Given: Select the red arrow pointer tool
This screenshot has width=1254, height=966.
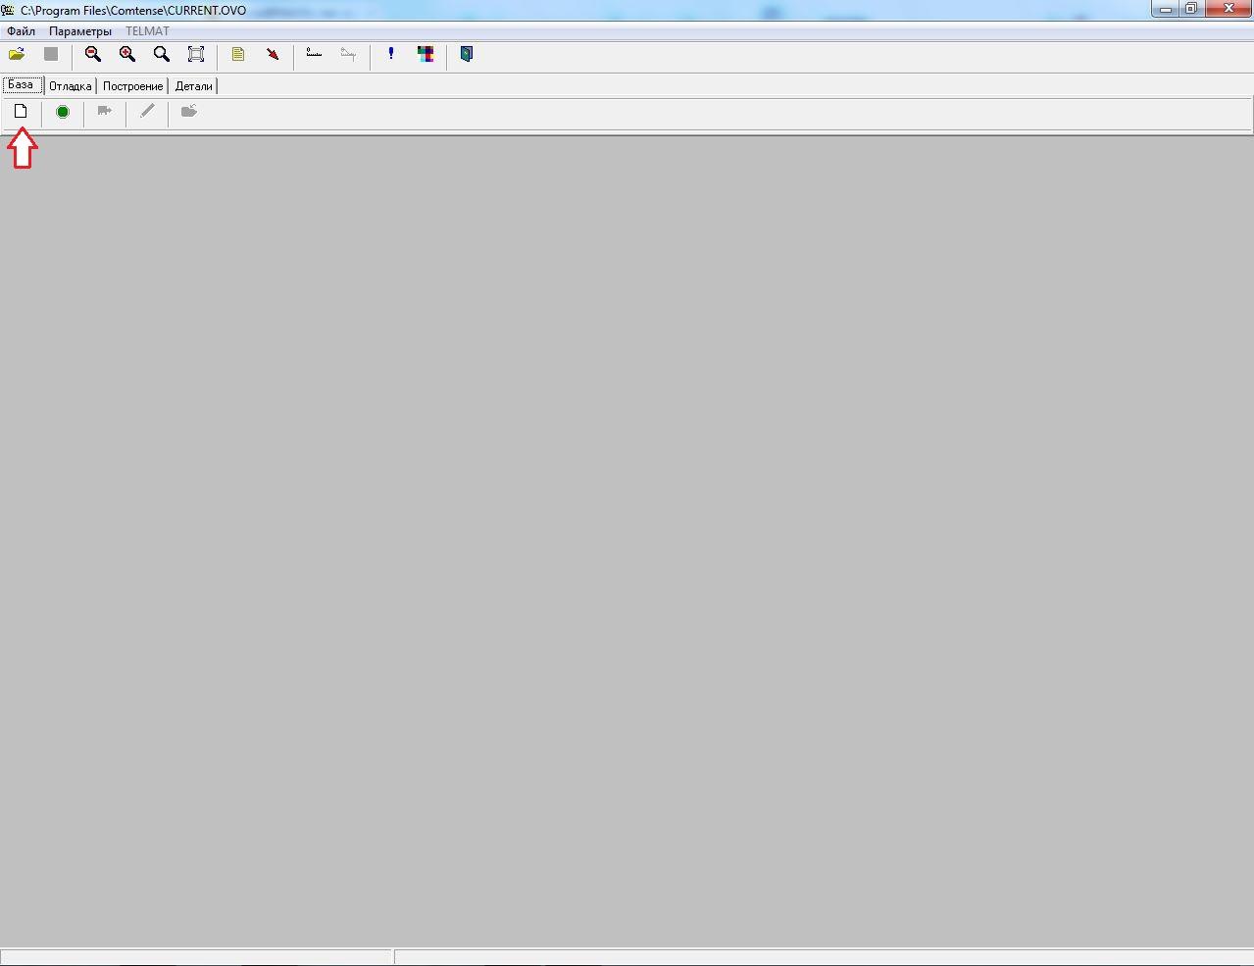Looking at the screenshot, I should coord(273,55).
